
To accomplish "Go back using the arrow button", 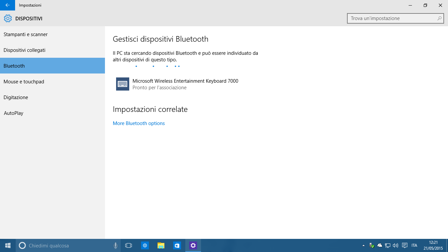I will [7, 5].
